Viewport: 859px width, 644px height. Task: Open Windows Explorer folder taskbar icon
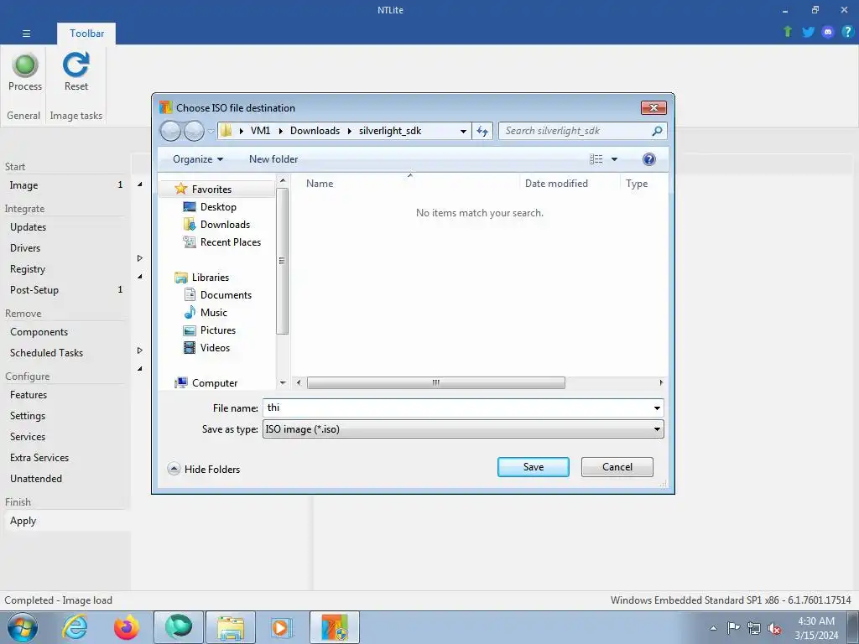pos(231,627)
